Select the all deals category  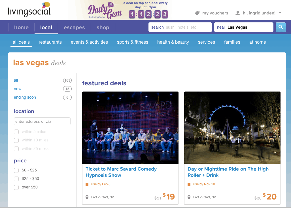point(21,42)
